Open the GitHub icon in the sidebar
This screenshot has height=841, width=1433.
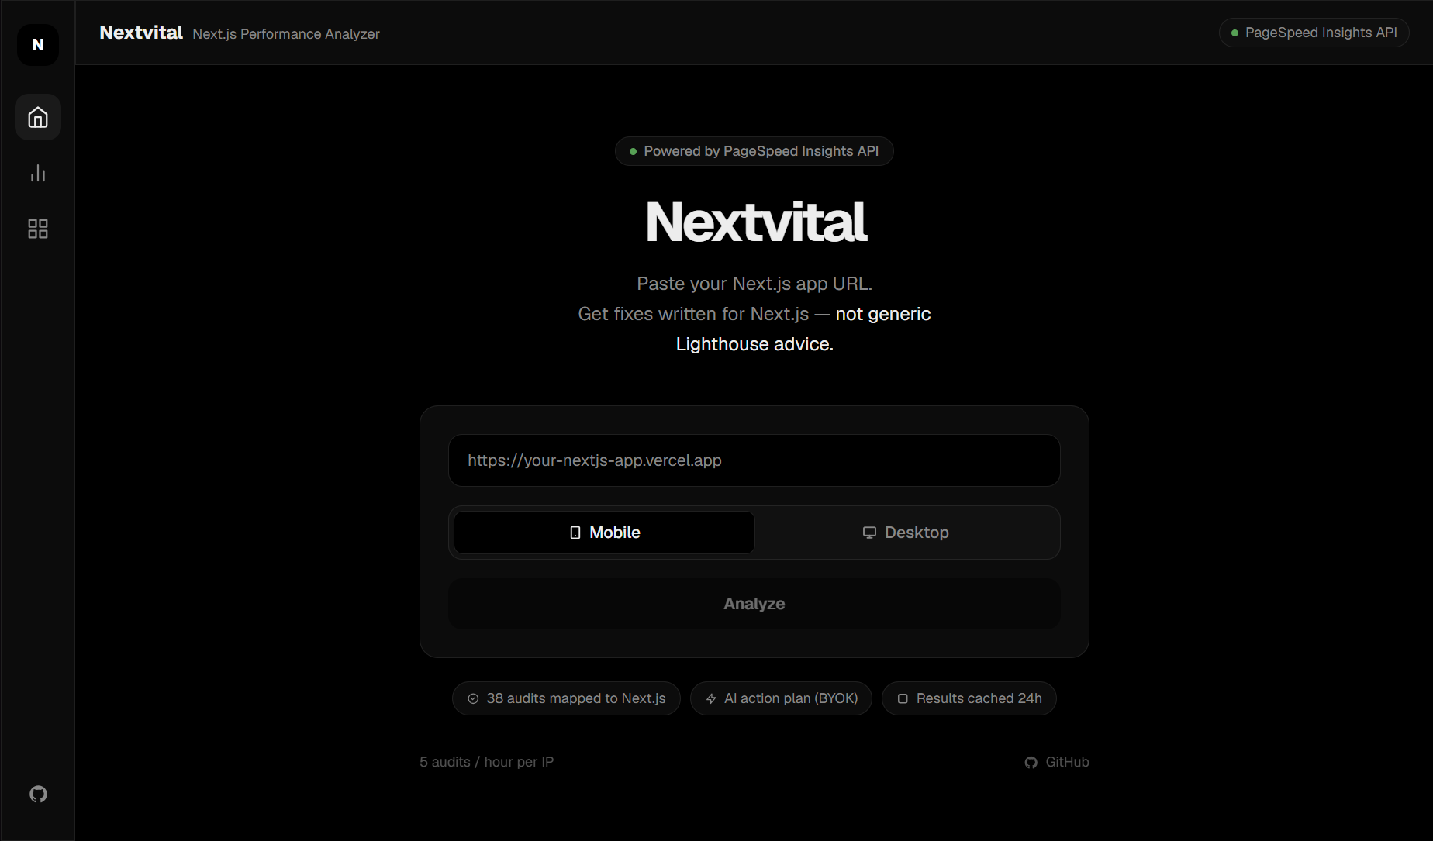pyautogui.click(x=38, y=794)
